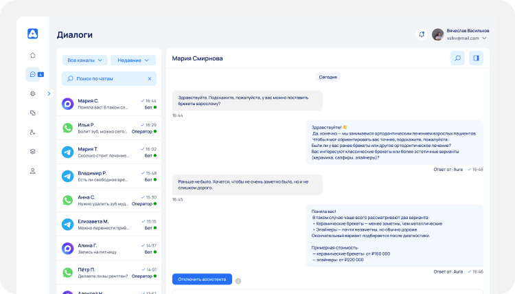Click the reply starting with Здравствуйте! 👋
This screenshot has height=294, width=515.
[394, 143]
